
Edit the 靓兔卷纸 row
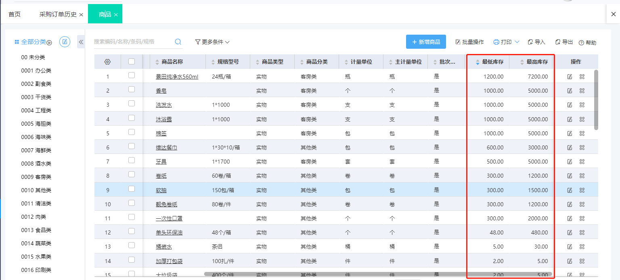(570, 204)
